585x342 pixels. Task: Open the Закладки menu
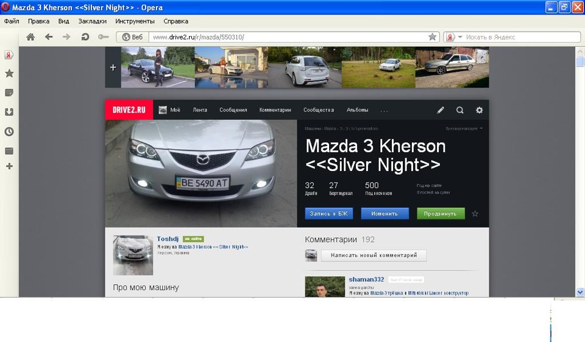coord(93,21)
